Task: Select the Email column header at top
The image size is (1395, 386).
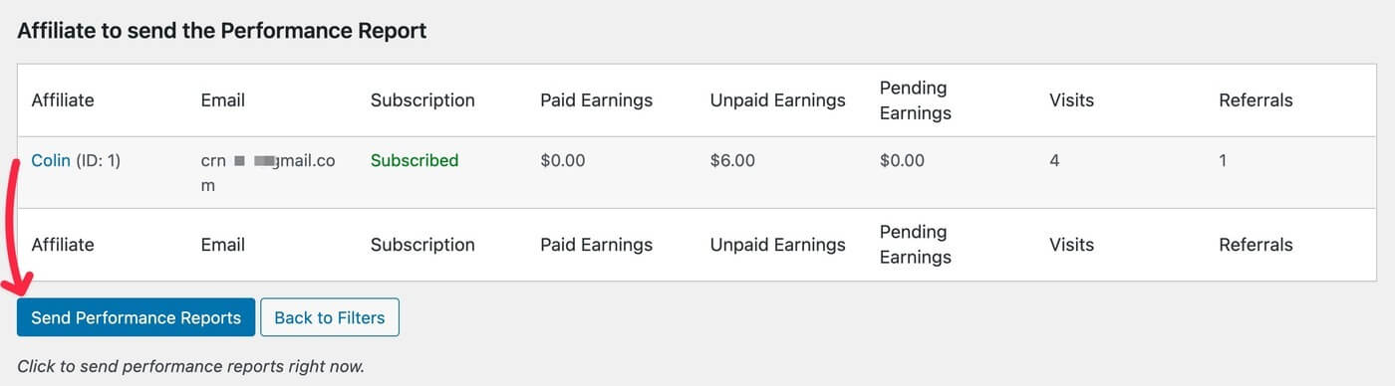Action: pyautogui.click(x=223, y=99)
